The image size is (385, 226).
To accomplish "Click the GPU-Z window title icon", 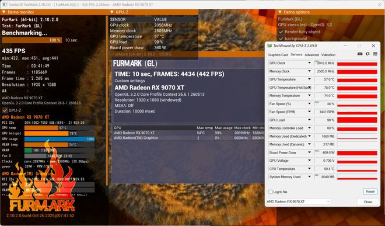I will tap(269, 46).
